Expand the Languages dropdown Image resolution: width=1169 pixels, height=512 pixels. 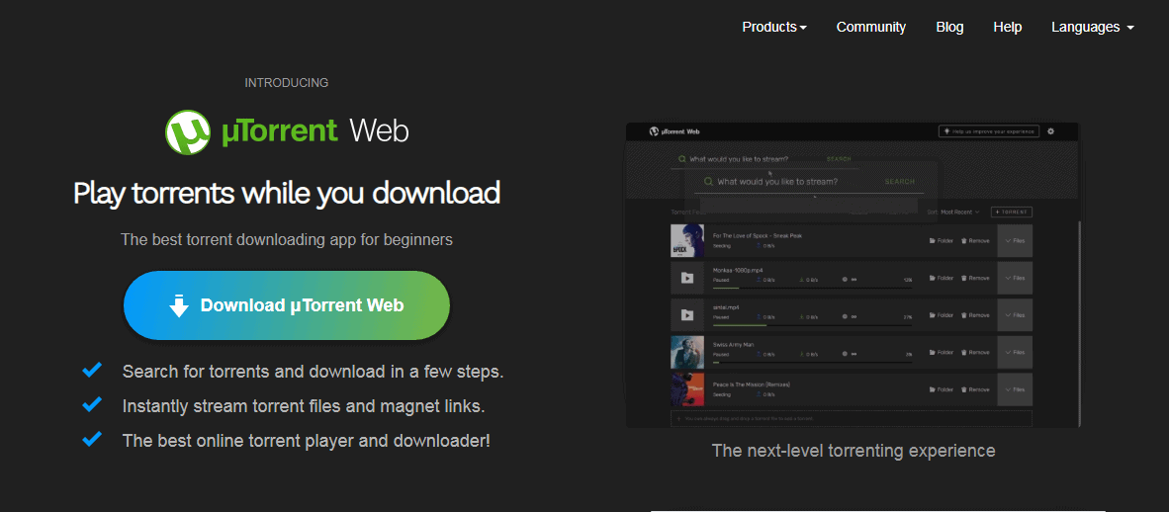1093,27
